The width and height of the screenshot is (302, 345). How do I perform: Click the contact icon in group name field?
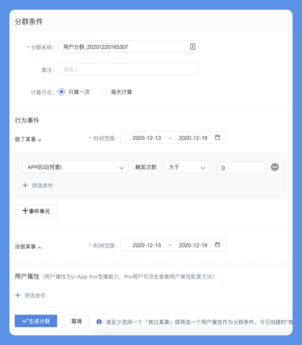point(193,47)
